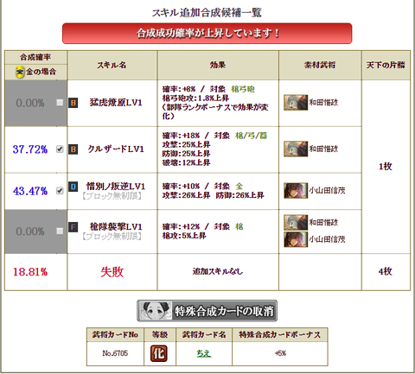
Task: Click the 効果 column header
Action: click(218, 65)
